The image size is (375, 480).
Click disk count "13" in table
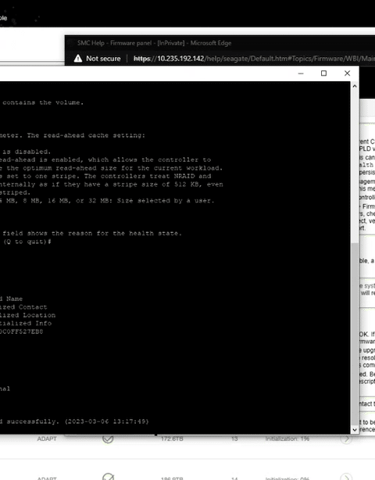click(x=234, y=439)
